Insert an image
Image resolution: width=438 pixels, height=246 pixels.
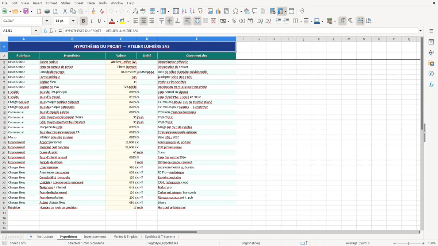tap(211, 11)
